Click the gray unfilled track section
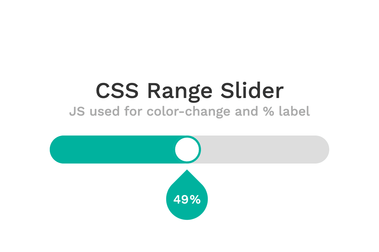This screenshot has width=379, height=252. coord(266,149)
